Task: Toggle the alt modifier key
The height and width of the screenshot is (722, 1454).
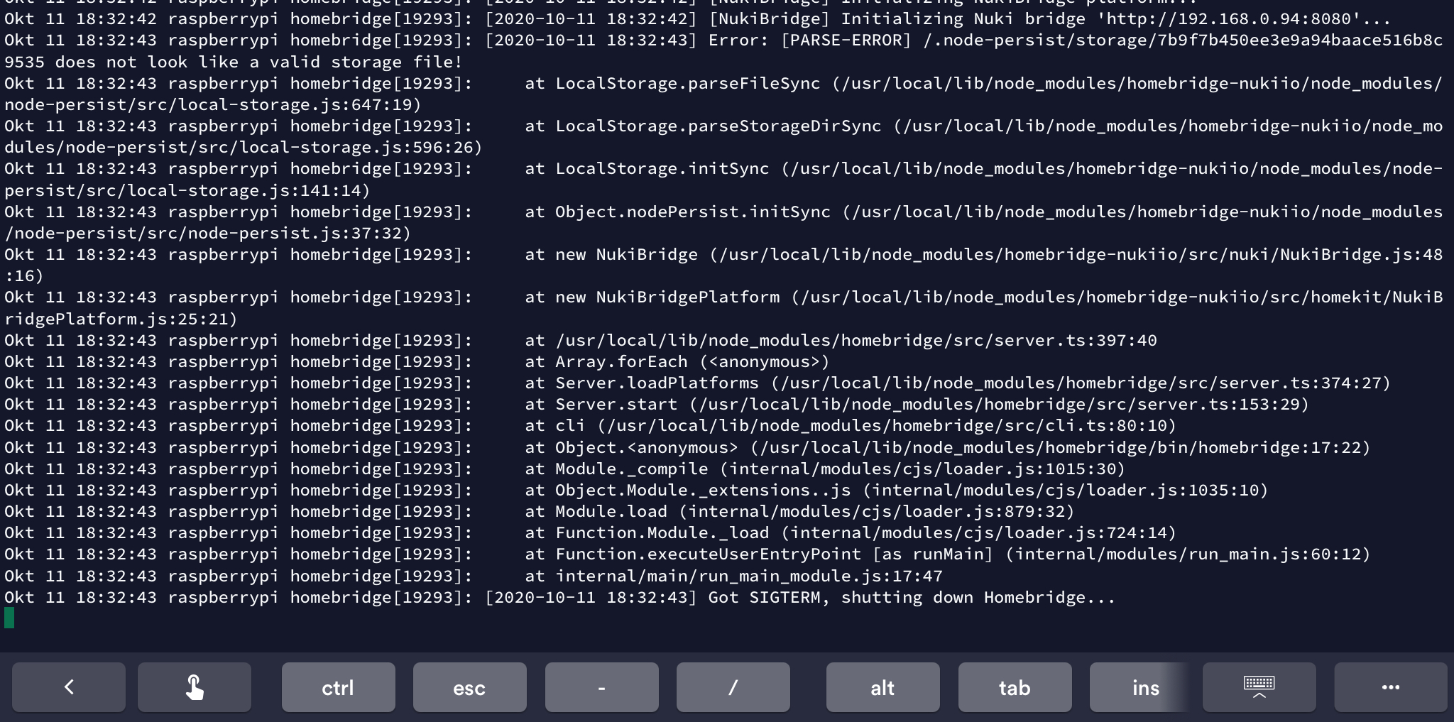Action: coord(882,687)
